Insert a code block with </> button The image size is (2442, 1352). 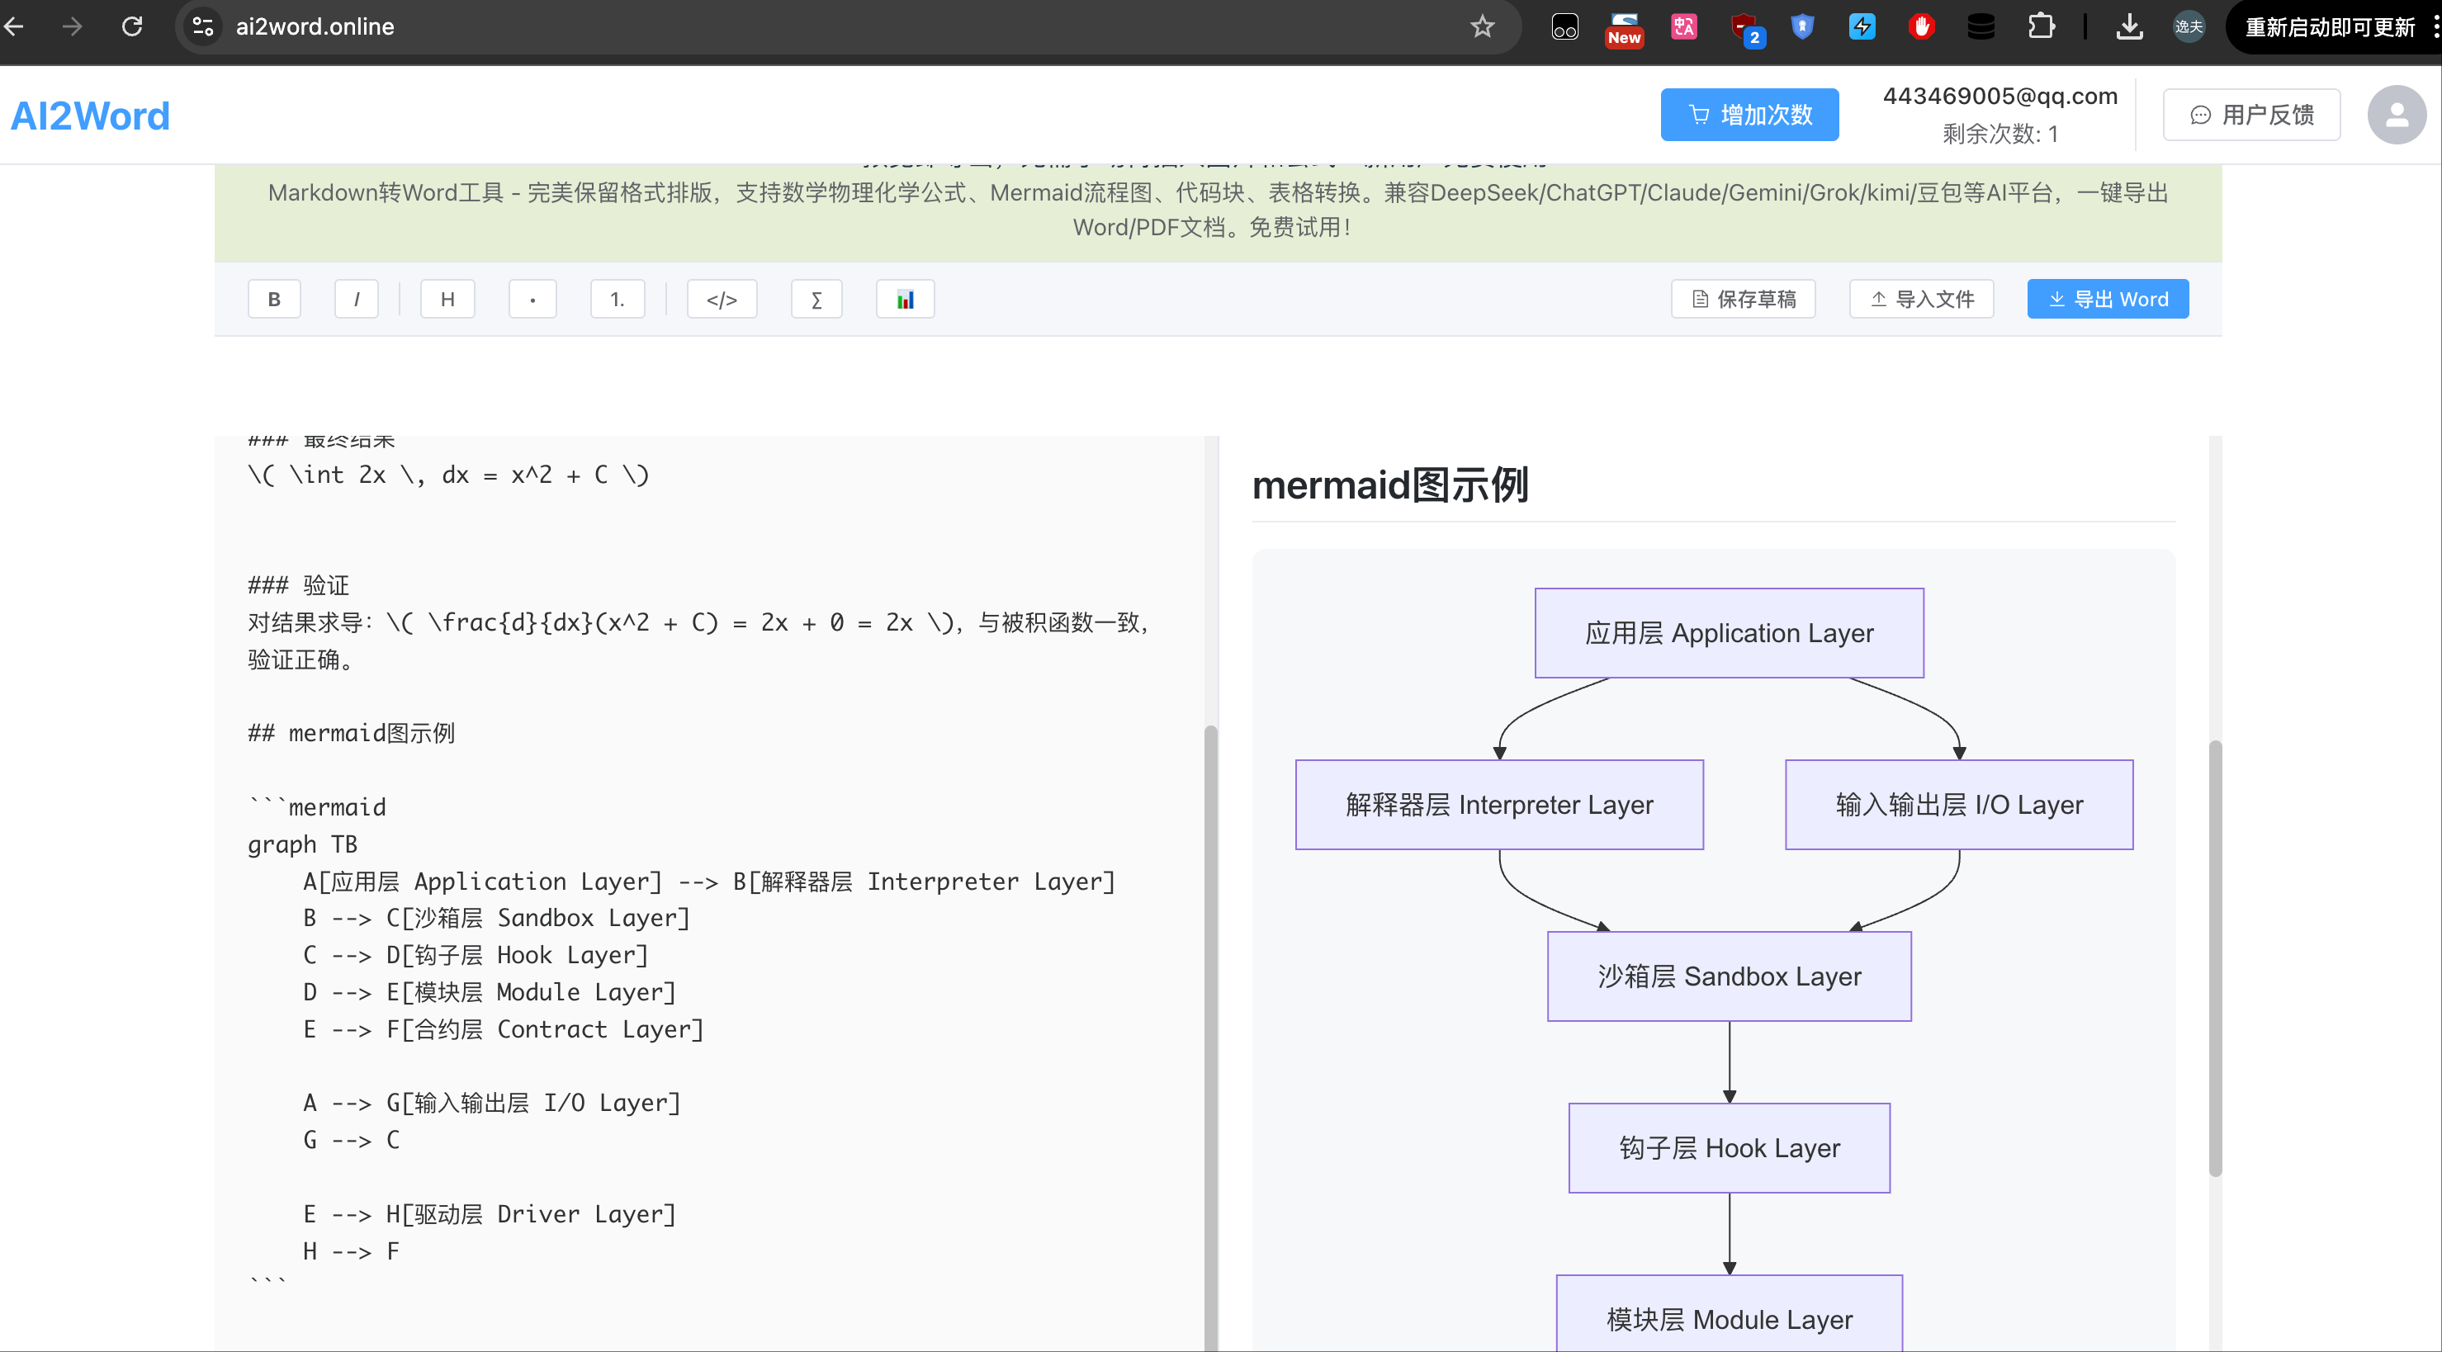pyautogui.click(x=722, y=300)
